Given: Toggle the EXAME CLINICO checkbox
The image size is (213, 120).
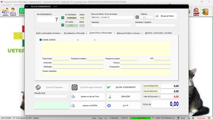Looking at the screenshot, I should coord(41,40).
